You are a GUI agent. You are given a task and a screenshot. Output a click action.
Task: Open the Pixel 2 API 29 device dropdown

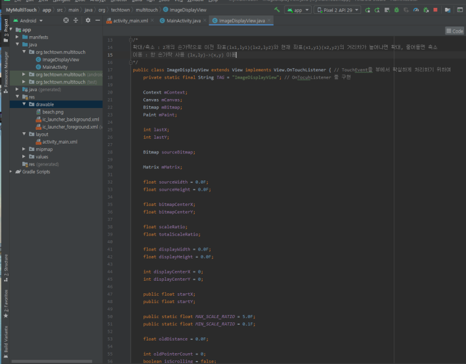tap(338, 10)
